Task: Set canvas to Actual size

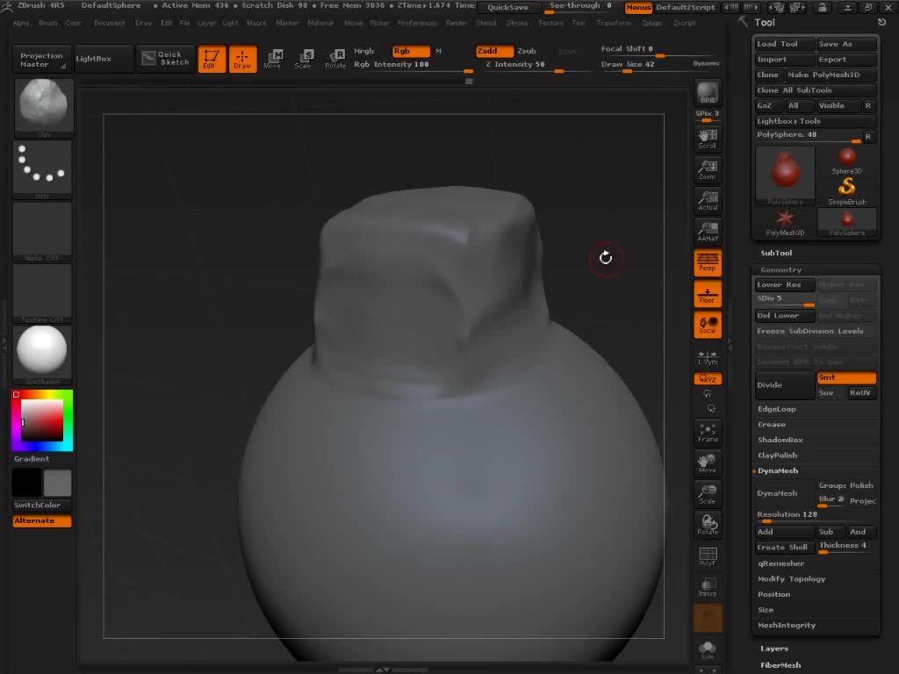Action: point(708,200)
